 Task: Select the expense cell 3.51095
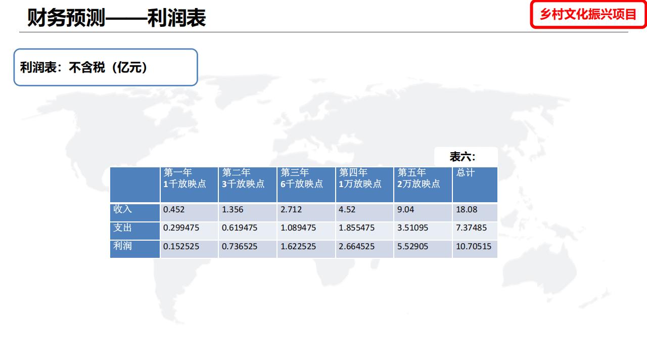coord(423,231)
